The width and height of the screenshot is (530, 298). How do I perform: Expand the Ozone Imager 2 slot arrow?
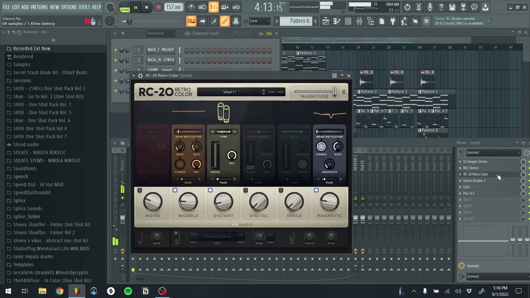(x=460, y=181)
